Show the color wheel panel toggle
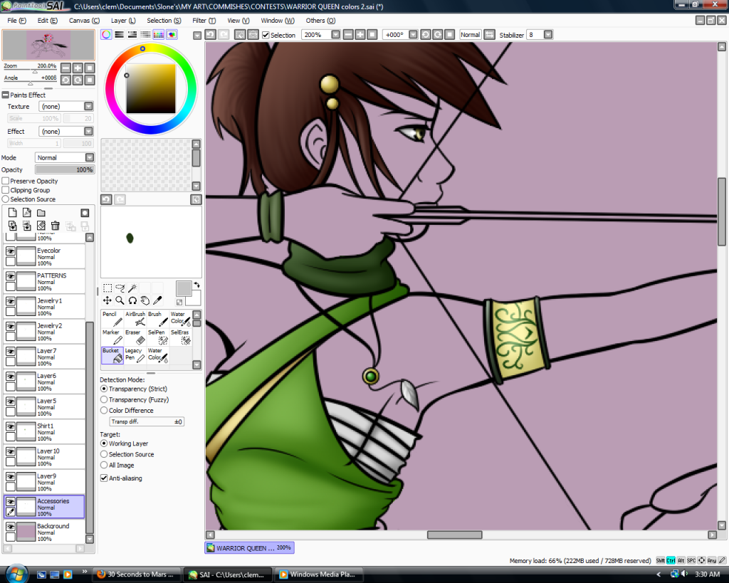This screenshot has width=729, height=583. (107, 34)
